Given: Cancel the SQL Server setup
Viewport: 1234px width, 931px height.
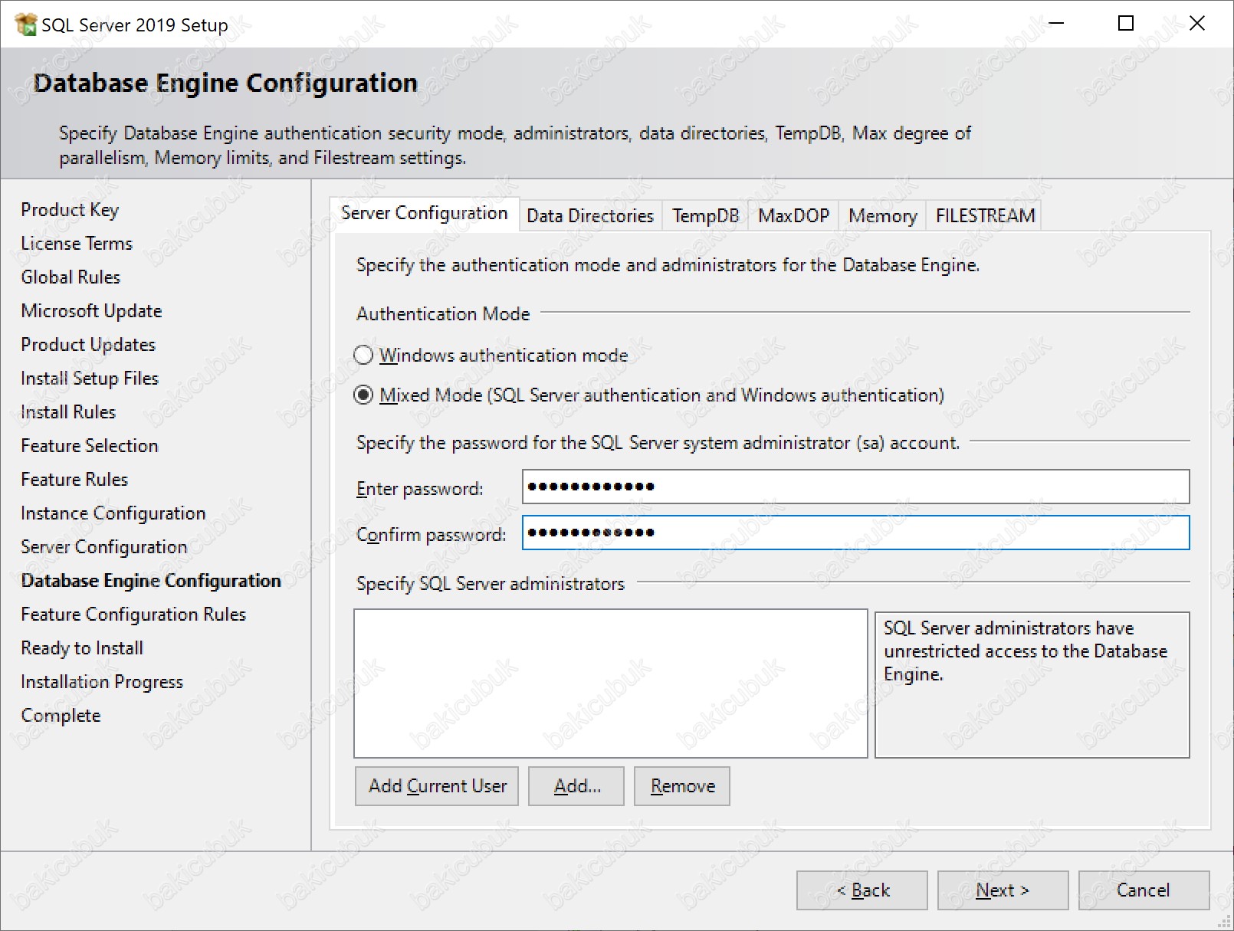Looking at the screenshot, I should pyautogui.click(x=1144, y=890).
